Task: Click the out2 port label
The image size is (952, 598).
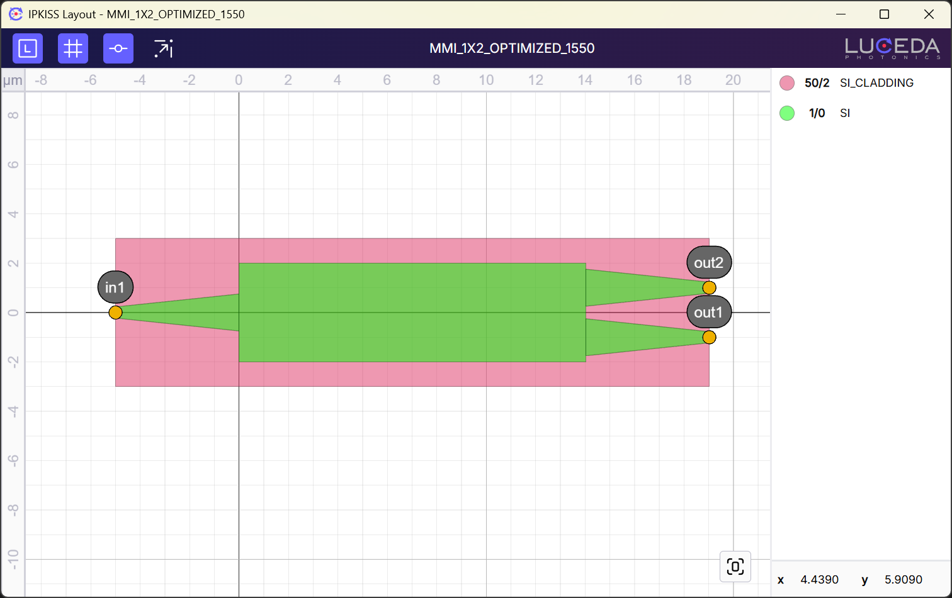Action: (709, 263)
